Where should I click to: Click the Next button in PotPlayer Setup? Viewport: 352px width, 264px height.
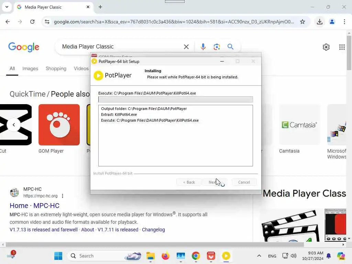(214, 182)
